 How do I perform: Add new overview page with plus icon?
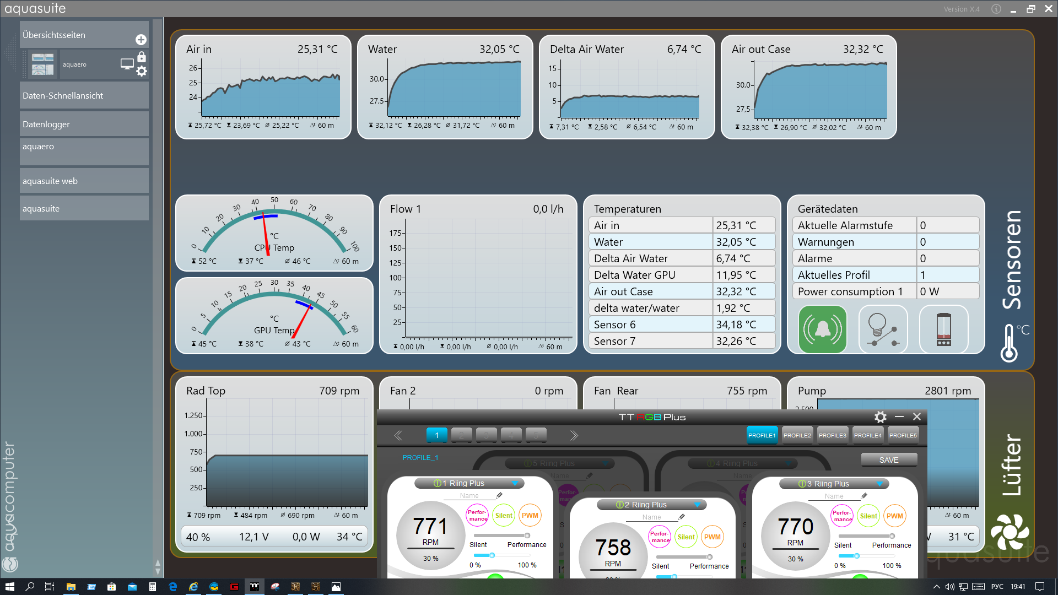tap(141, 40)
